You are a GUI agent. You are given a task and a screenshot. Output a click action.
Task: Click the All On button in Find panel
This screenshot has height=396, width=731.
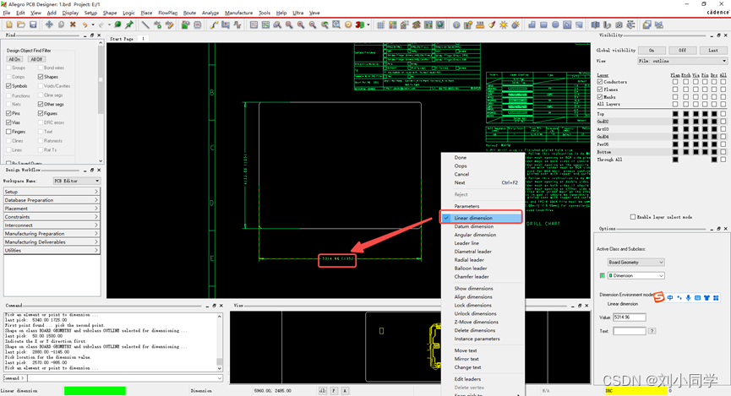pos(15,59)
